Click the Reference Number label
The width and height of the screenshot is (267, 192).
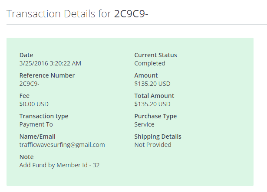pos(47,75)
